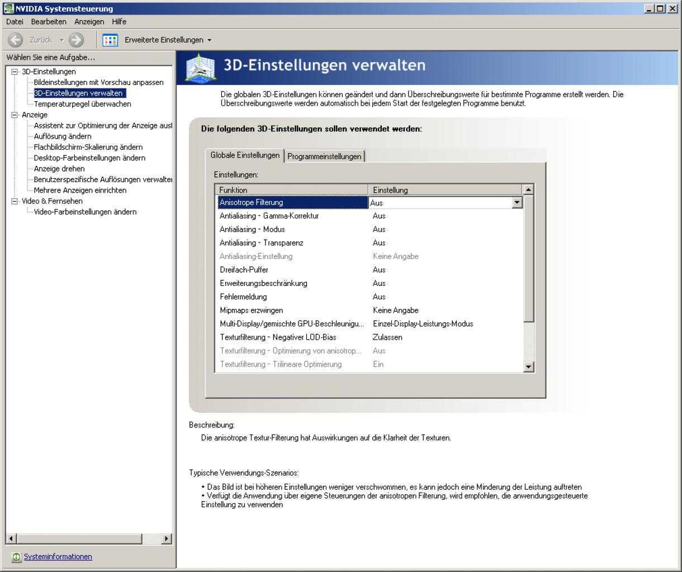Click the Einstellung column header
This screenshot has width=682, height=572.
tap(445, 190)
